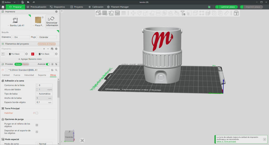Click the search icon next to process preset
Viewport: 269px width, 145px height.
click(x=56, y=70)
